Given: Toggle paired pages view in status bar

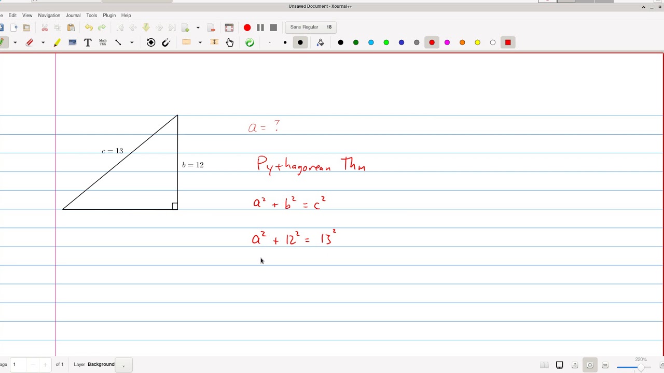Looking at the screenshot, I should [544, 365].
